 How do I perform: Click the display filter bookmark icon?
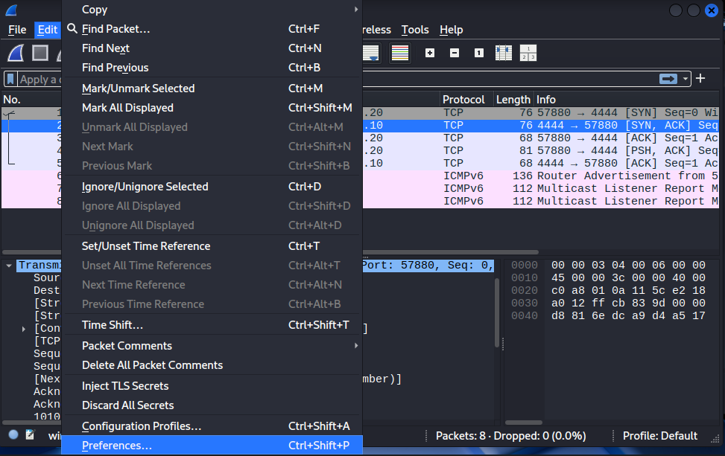click(x=10, y=79)
